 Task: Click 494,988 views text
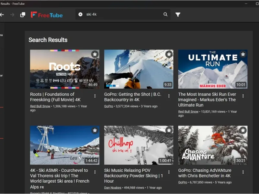(134, 188)
